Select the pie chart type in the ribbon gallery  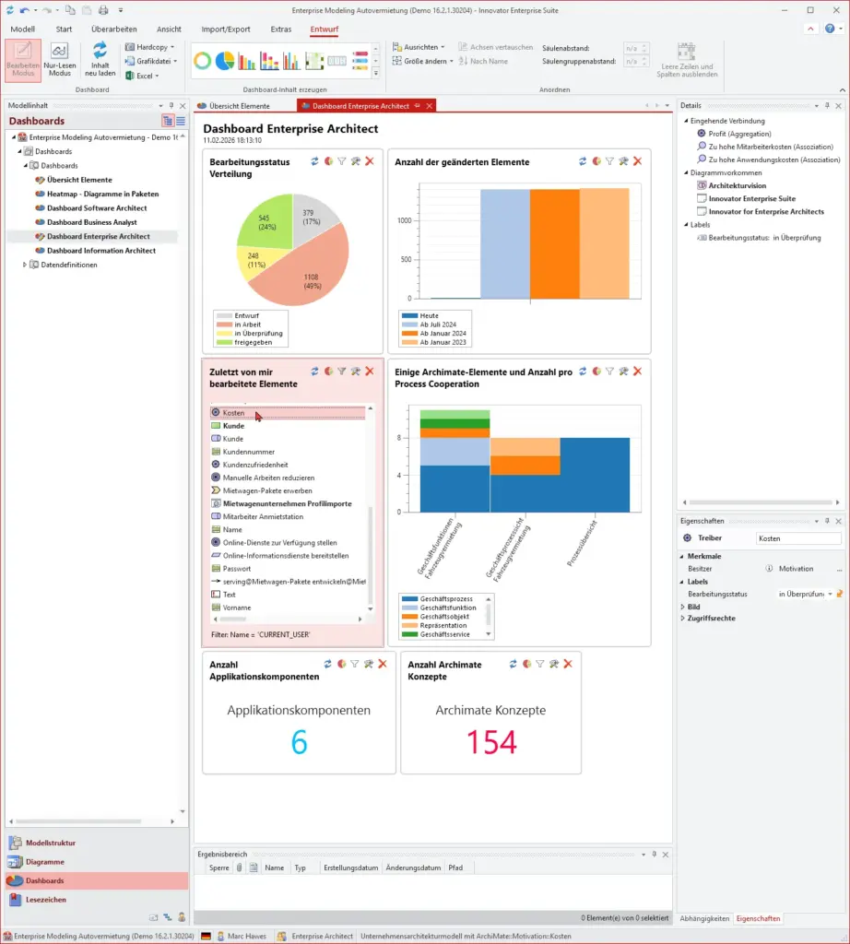tap(225, 62)
